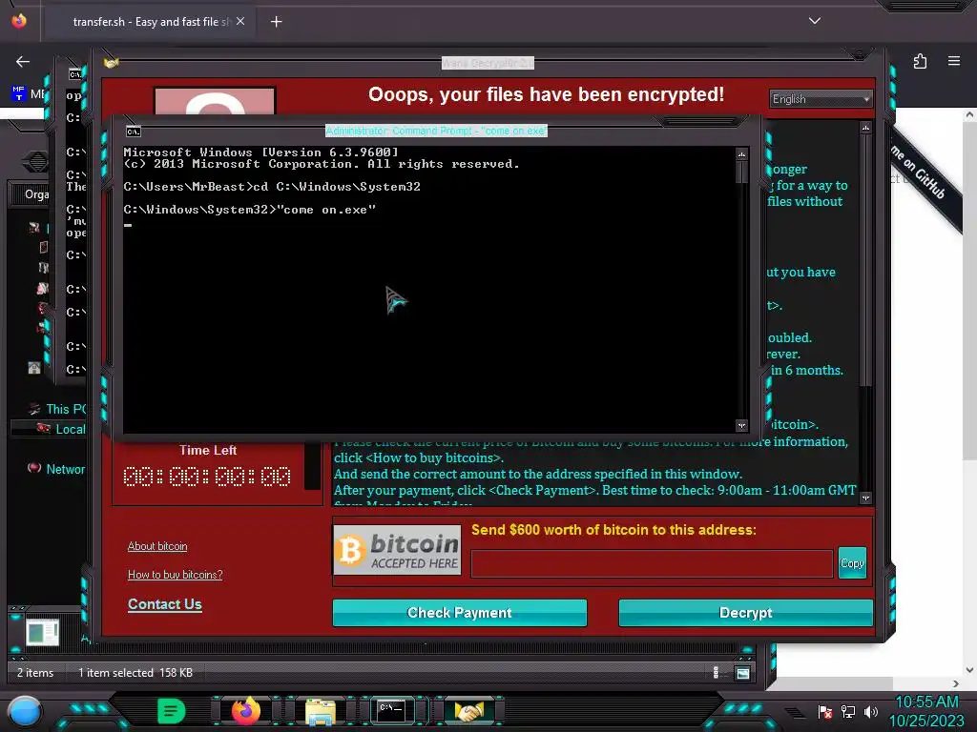Go back in Firefox
The image size is (977, 732).
point(23,62)
